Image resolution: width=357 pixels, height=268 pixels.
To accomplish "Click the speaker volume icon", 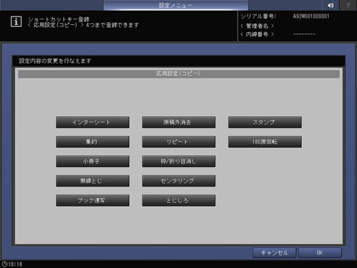I will click(x=331, y=5).
